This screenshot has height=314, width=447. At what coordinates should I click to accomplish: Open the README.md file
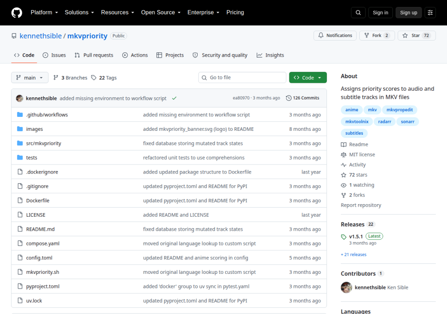click(40, 229)
